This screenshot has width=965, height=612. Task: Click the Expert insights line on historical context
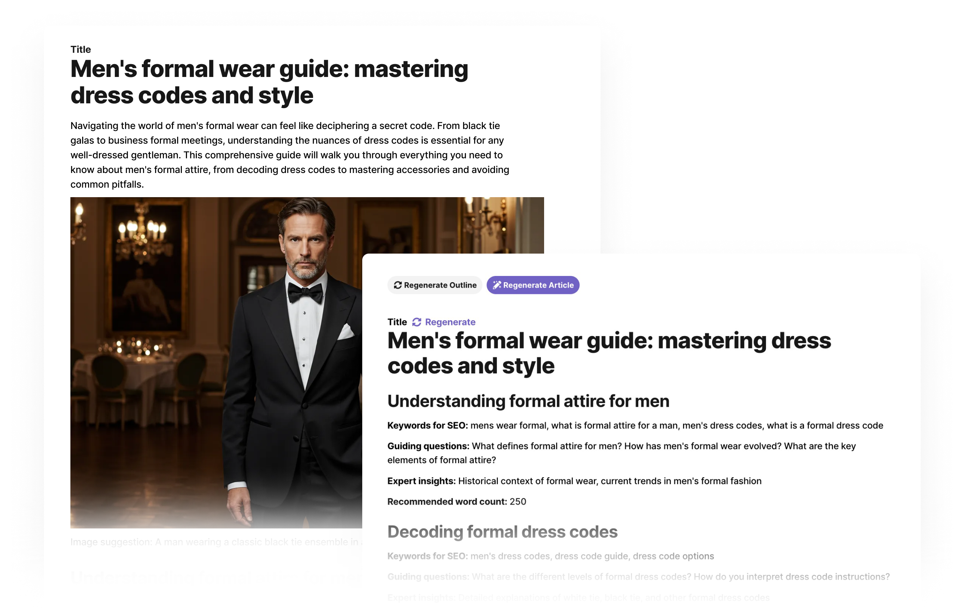[574, 481]
